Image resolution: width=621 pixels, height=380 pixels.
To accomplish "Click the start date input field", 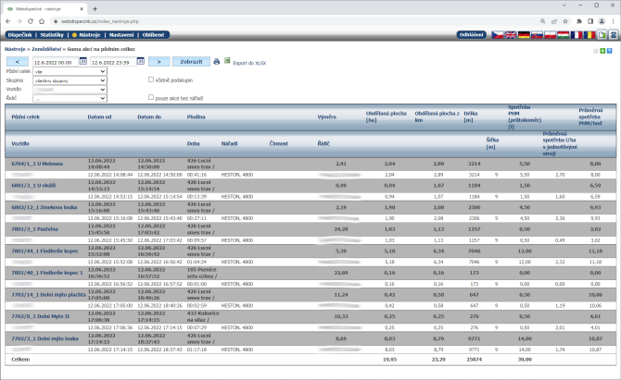I will click(x=55, y=62).
